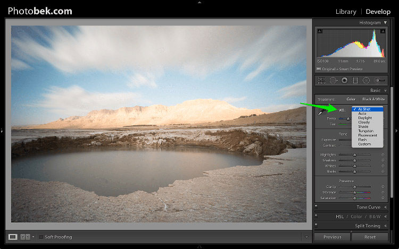Pick the Adjustment Brush tool
The width and height of the screenshot is (399, 249).
(379, 80)
